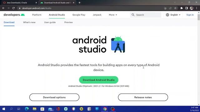Switch to the Java Downloads | Oracle tab
The height and width of the screenshot is (112, 200).
19,3
